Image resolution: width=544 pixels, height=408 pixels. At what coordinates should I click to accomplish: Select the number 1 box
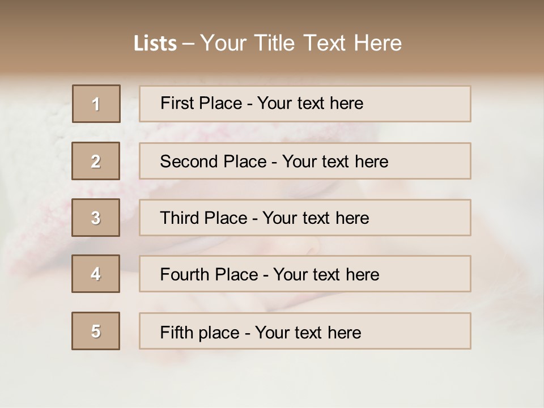pyautogui.click(x=96, y=104)
